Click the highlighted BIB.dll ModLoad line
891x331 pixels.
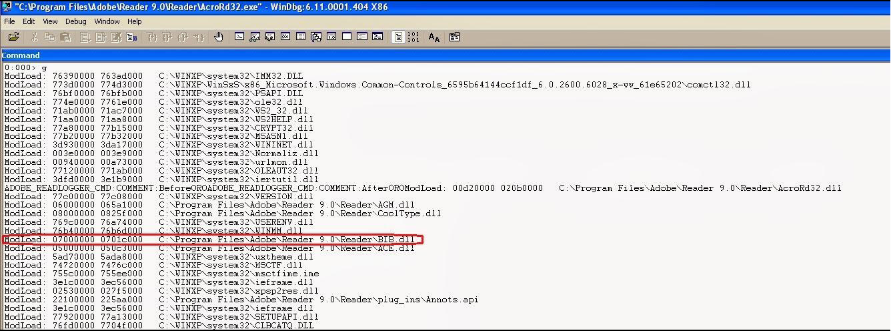pos(212,240)
